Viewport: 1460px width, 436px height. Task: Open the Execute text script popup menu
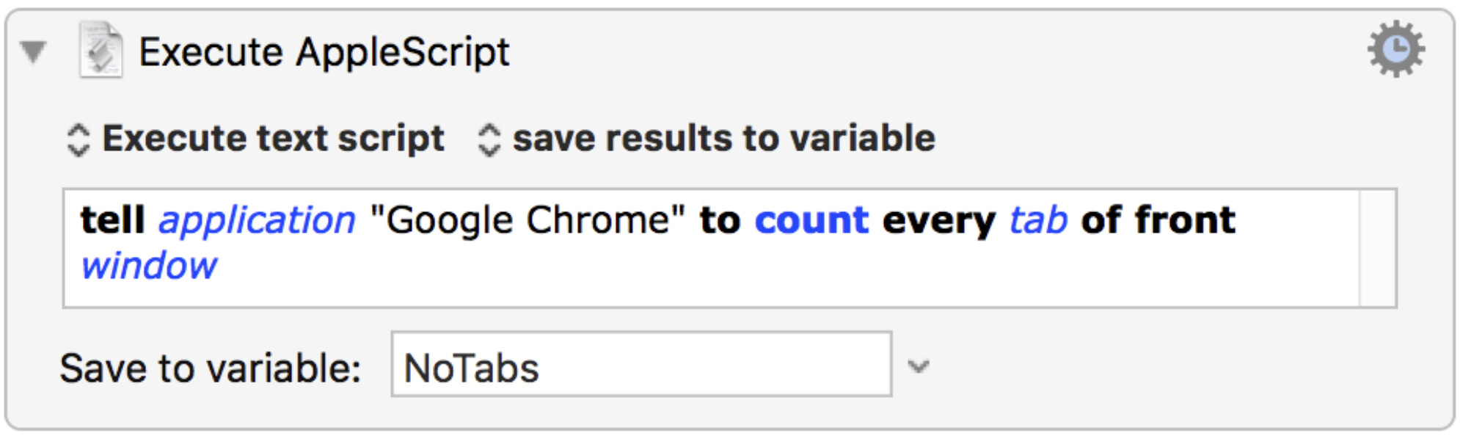click(255, 138)
